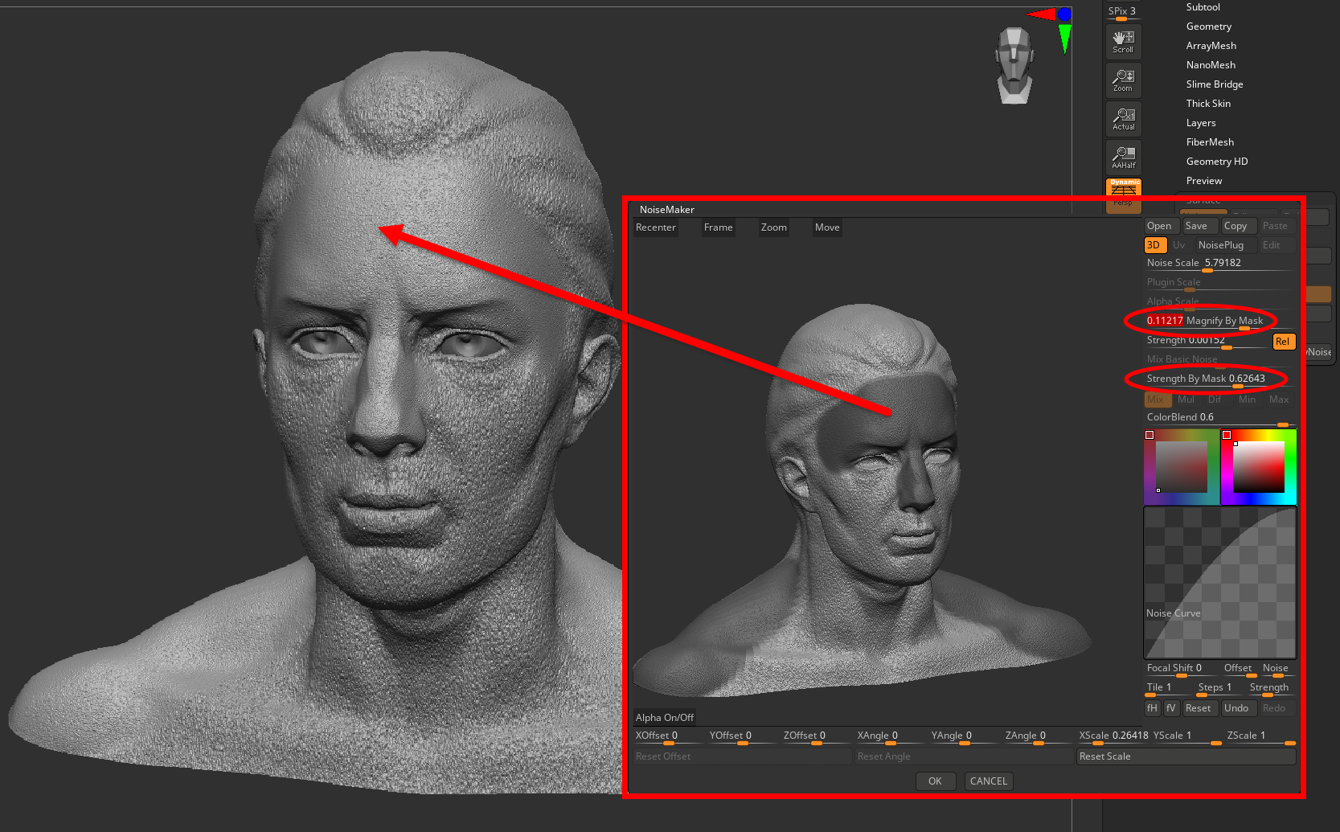1340x832 pixels.
Task: Set view to Actual size
Action: tap(1123, 118)
